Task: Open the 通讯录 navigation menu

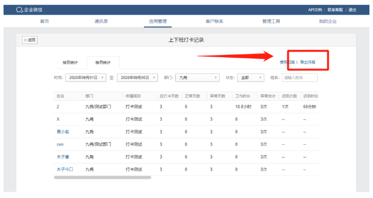Action: tap(101, 21)
